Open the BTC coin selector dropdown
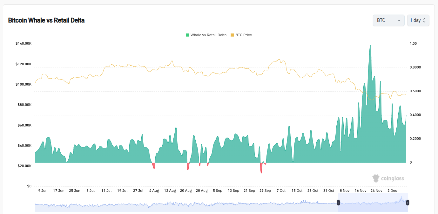 click(388, 20)
